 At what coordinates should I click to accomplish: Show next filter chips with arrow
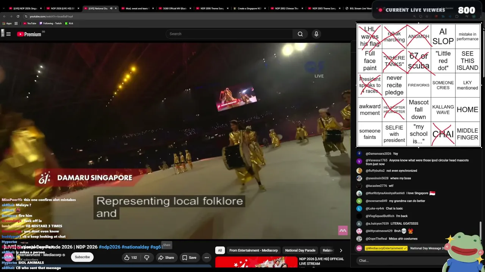coord(341,250)
